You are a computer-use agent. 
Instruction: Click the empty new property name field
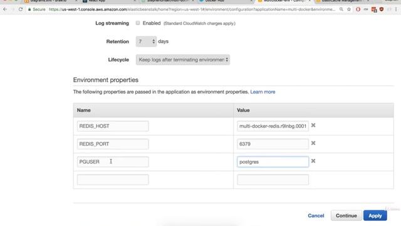point(113,180)
